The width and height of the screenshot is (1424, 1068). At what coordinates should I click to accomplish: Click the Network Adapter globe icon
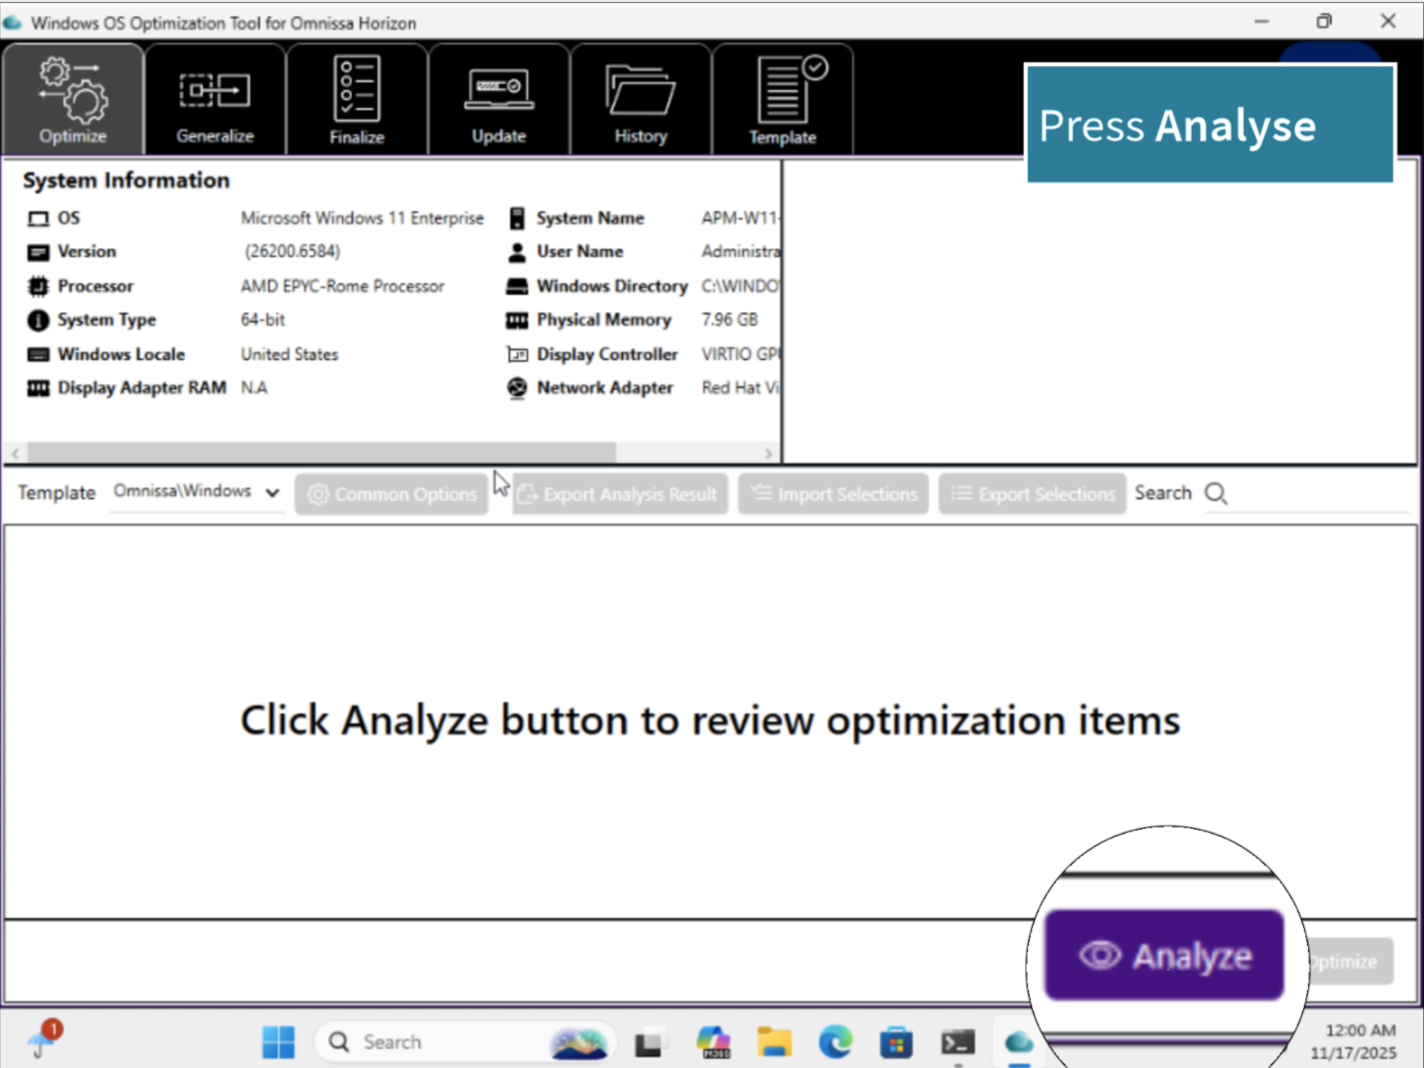pyautogui.click(x=517, y=388)
